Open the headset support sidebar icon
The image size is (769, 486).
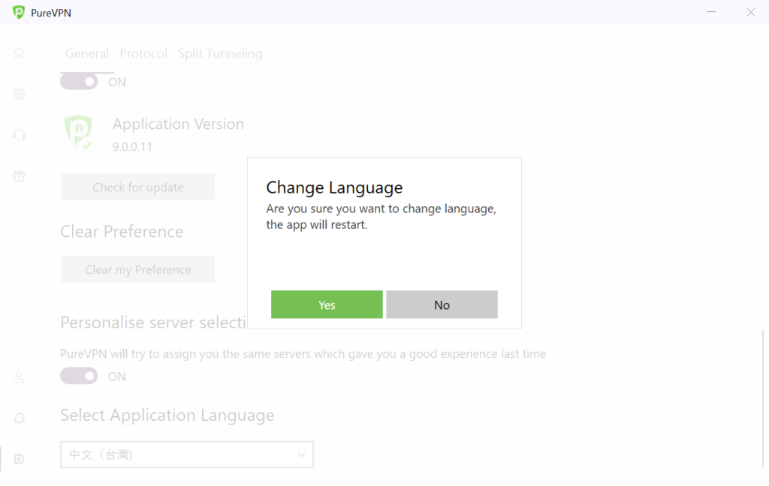tap(19, 135)
